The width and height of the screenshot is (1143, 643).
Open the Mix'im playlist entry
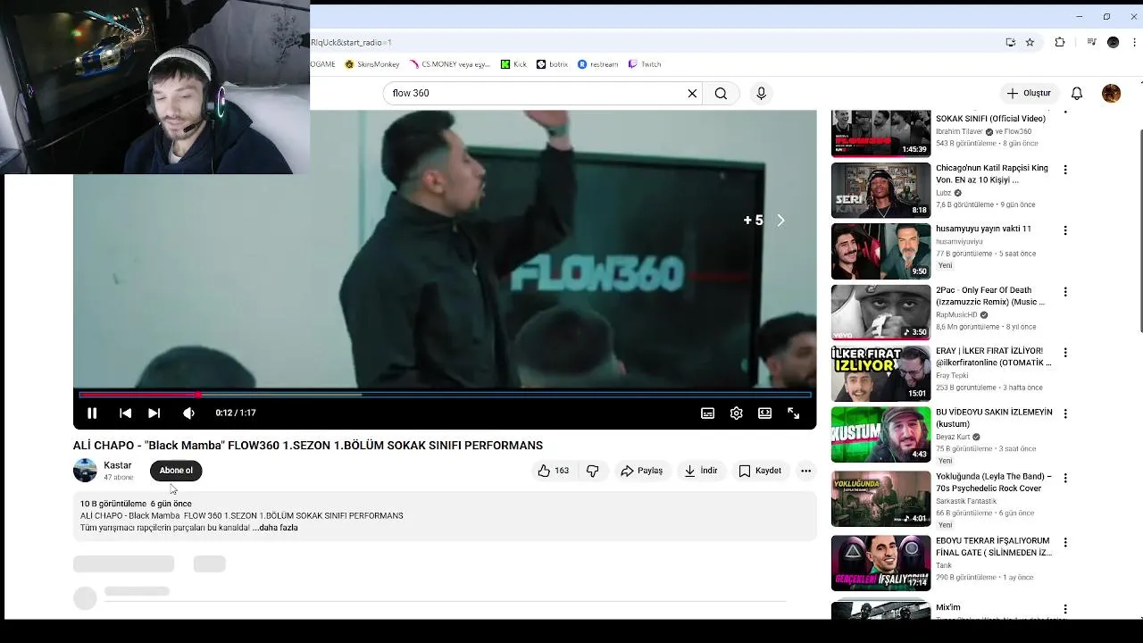point(947,607)
